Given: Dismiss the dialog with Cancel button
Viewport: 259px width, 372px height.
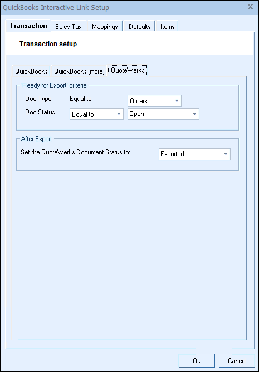Looking at the screenshot, I should pyautogui.click(x=237, y=361).
